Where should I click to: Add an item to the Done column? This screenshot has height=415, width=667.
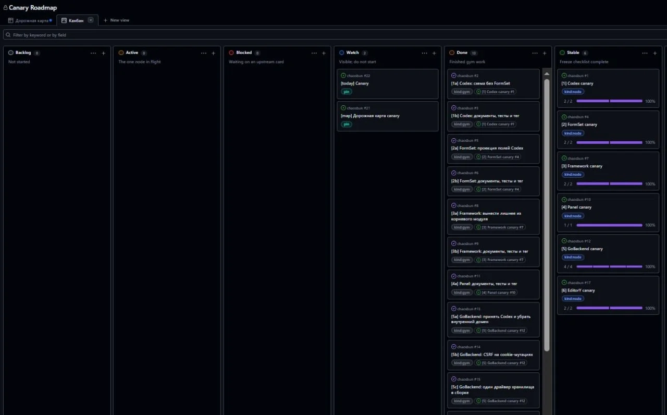click(545, 53)
